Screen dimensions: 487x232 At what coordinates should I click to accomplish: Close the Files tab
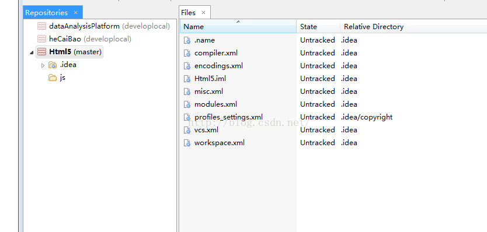pyautogui.click(x=203, y=13)
